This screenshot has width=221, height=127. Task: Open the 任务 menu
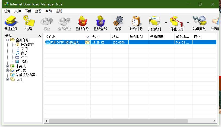pyautogui.click(x=7, y=11)
